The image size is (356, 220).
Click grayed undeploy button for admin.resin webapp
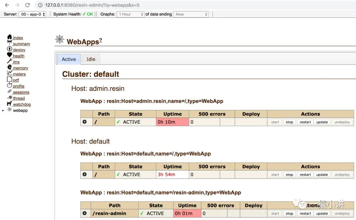pyautogui.click(x=342, y=122)
